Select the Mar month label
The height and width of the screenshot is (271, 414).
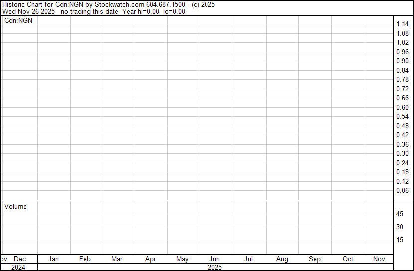point(117,259)
